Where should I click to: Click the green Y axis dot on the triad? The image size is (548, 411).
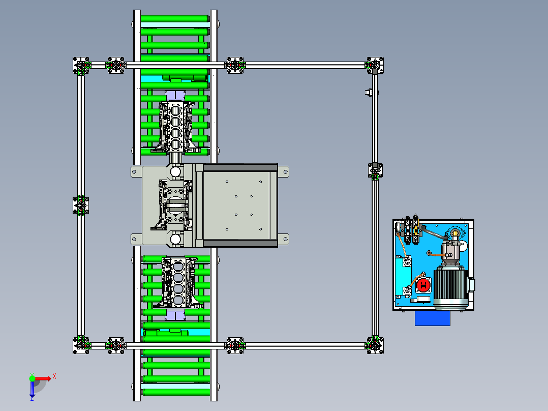[32, 378]
